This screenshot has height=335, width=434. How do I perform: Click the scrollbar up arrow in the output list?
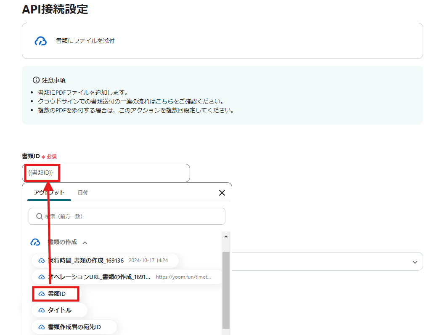226,237
